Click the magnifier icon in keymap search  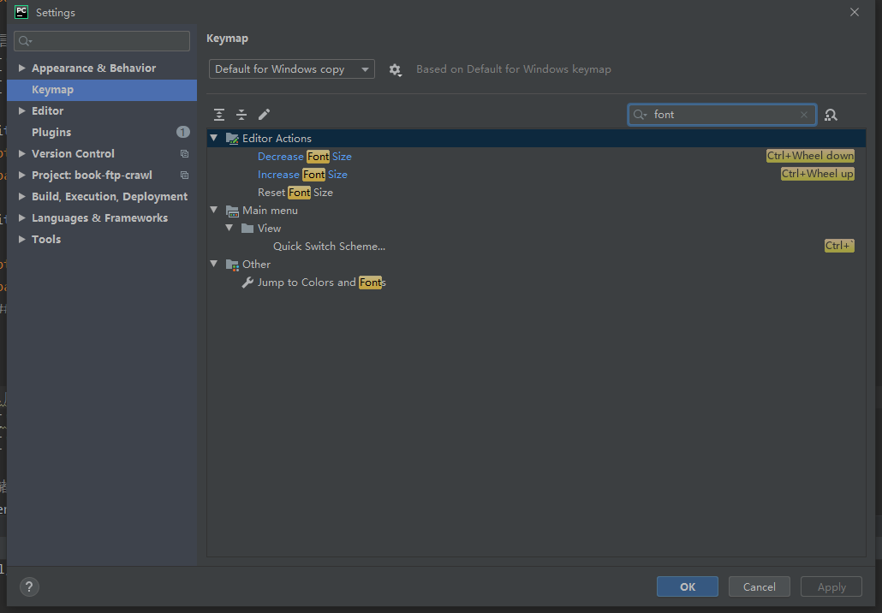(x=640, y=115)
